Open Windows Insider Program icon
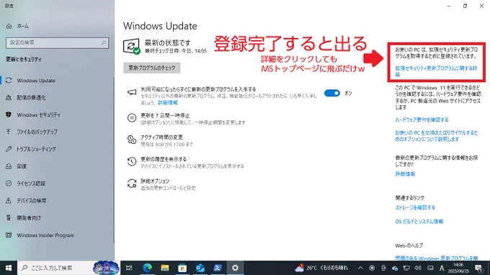This screenshot has width=490, height=275. click(x=9, y=235)
